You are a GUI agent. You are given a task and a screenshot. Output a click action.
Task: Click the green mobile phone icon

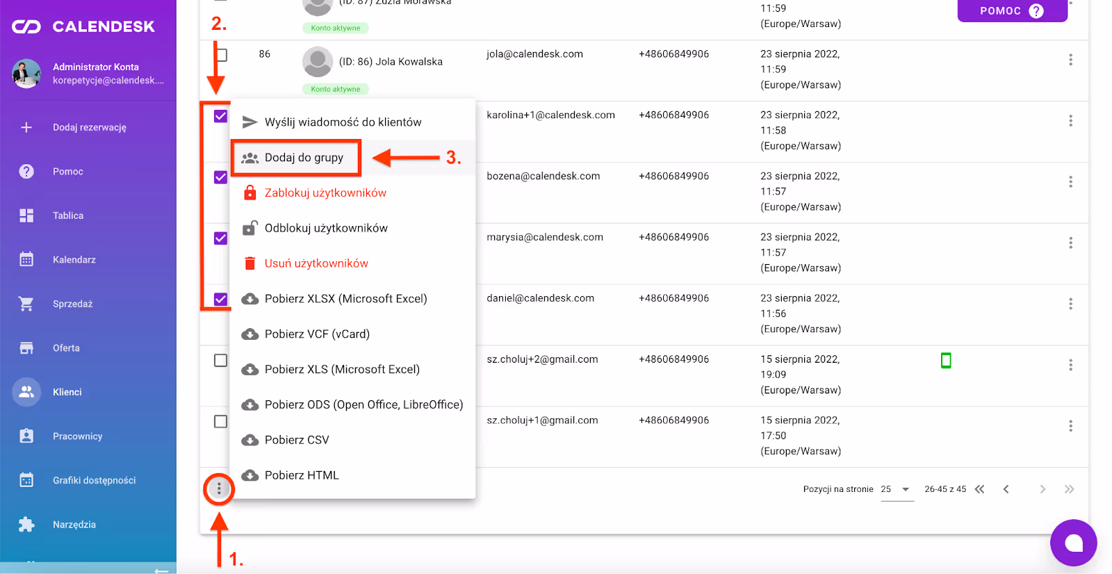pyautogui.click(x=945, y=360)
